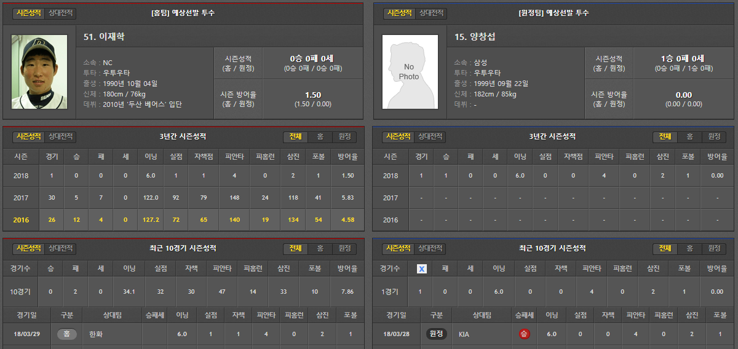The image size is (738, 349).
Task: Click innings value 122.0 in left table
Action: point(151,198)
